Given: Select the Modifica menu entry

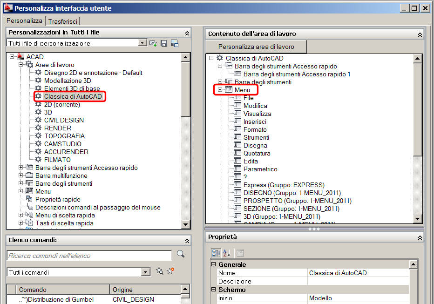Looking at the screenshot, I should [x=255, y=106].
